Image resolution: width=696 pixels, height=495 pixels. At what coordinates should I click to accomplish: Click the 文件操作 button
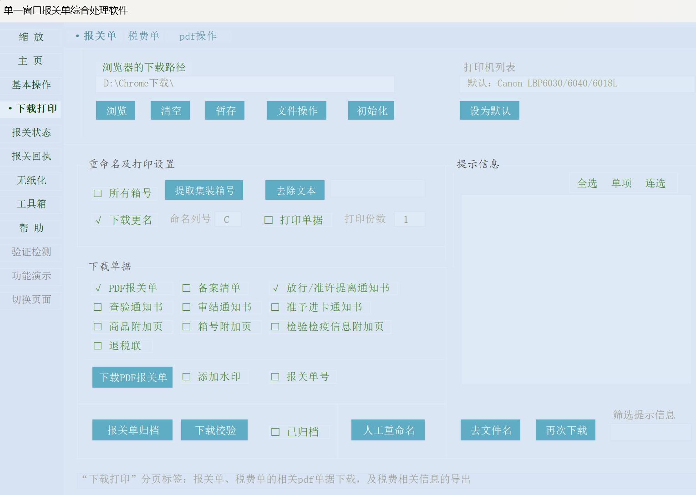(x=296, y=111)
